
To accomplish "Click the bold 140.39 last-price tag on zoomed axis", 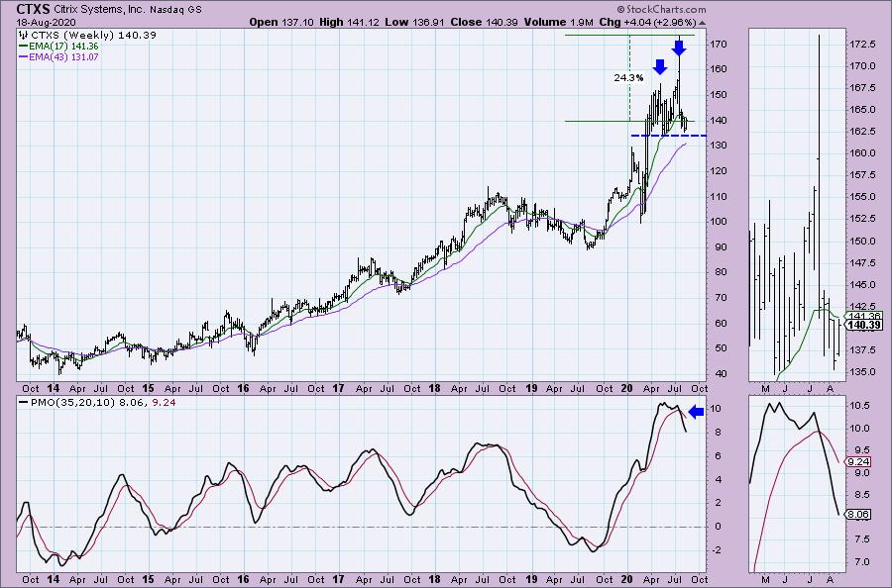I will tap(864, 325).
